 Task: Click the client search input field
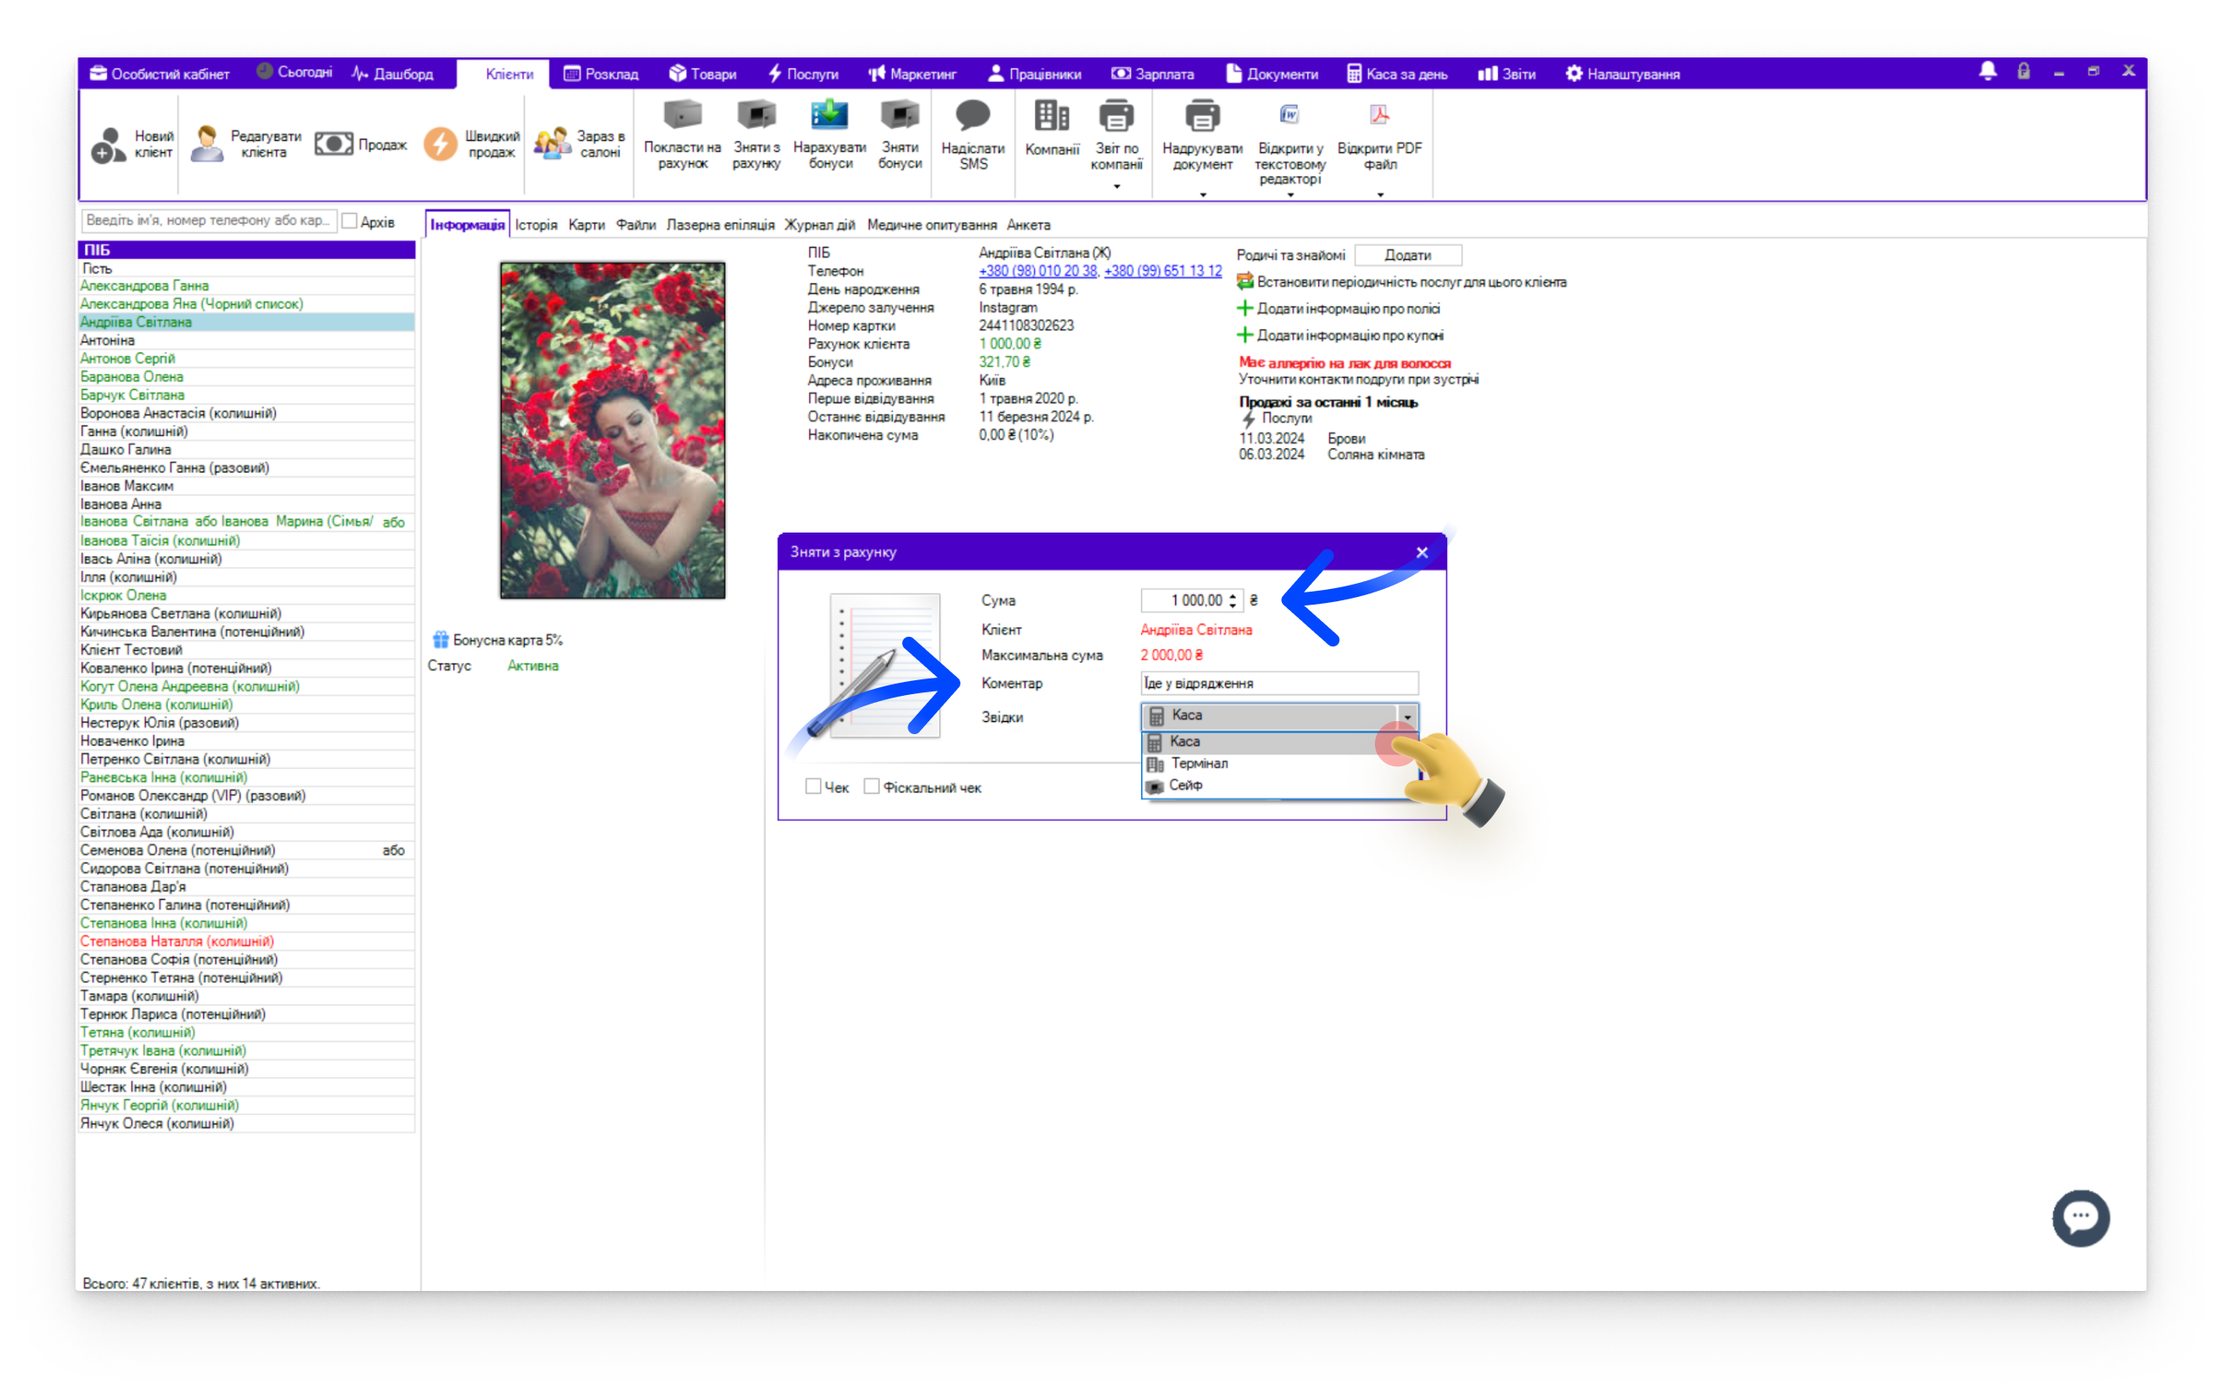click(x=209, y=221)
